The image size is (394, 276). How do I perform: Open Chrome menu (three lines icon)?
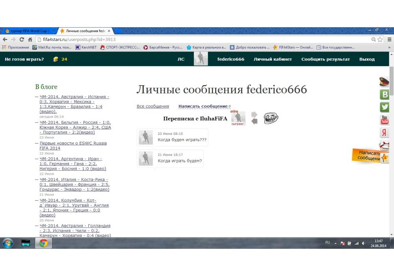pyautogui.click(x=389, y=39)
